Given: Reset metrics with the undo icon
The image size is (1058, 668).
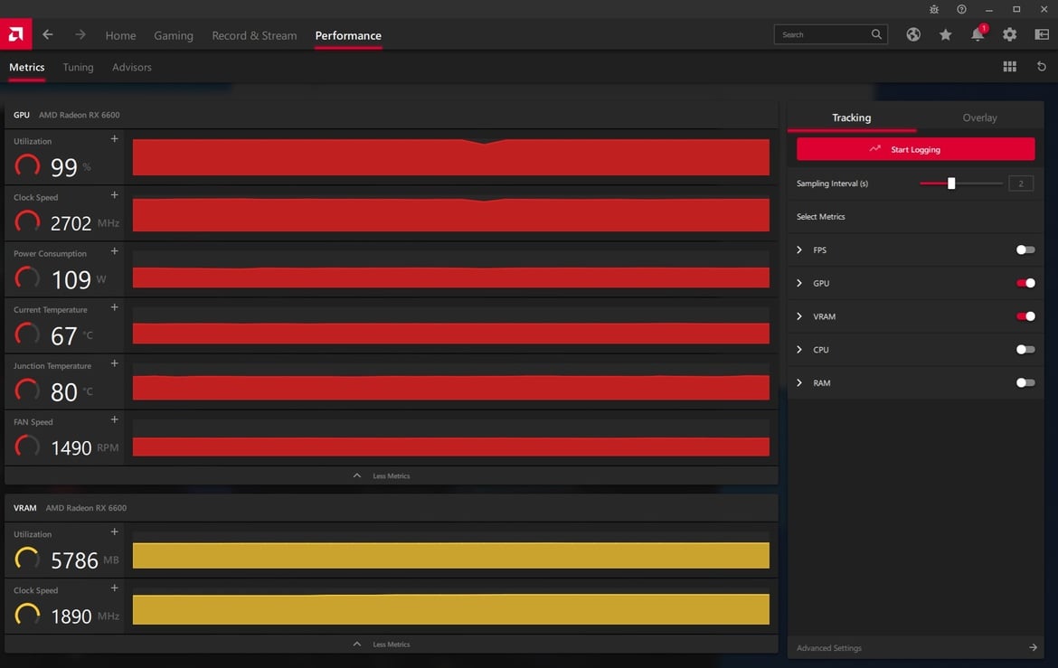Looking at the screenshot, I should 1041,66.
